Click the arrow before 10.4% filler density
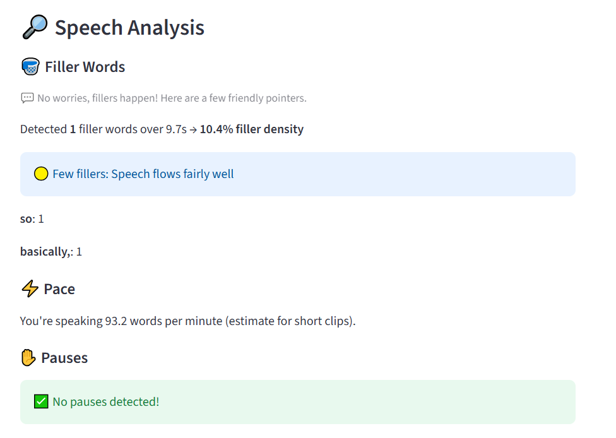 pos(193,129)
